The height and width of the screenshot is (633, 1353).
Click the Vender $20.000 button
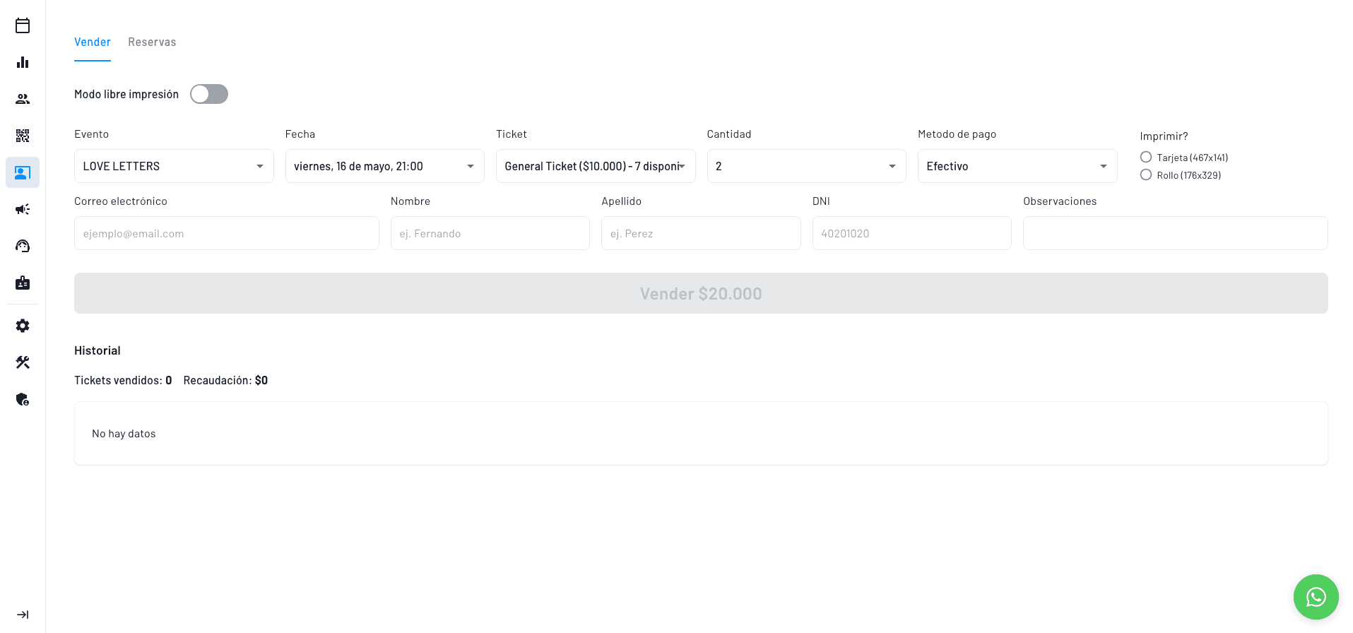pos(701,293)
